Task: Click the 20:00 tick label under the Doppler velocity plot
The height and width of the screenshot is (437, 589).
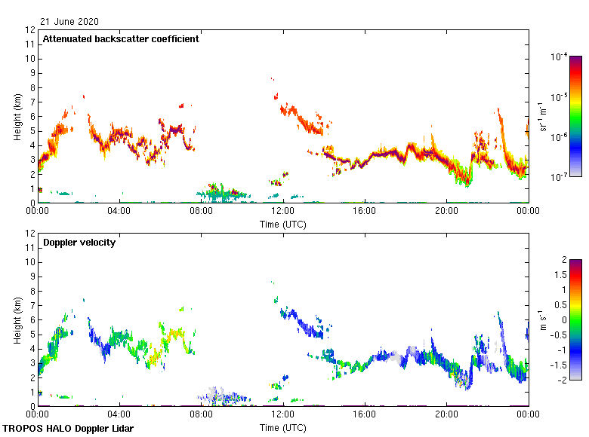Action: point(446,414)
